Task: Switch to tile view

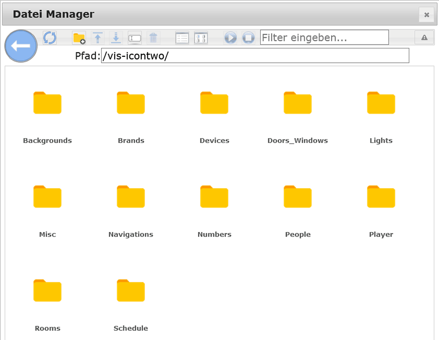Action: [201, 38]
